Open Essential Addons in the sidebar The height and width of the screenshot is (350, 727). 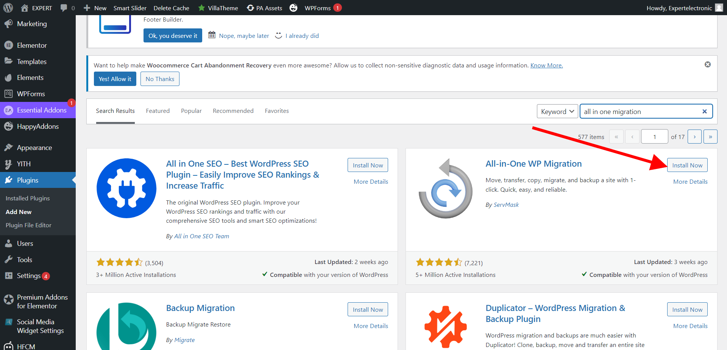[x=38, y=110]
